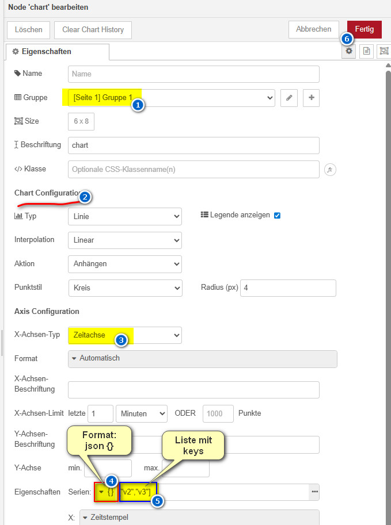Click the pencil icon to edit Gruppe
This screenshot has height=525, width=391.
pyautogui.click(x=289, y=98)
